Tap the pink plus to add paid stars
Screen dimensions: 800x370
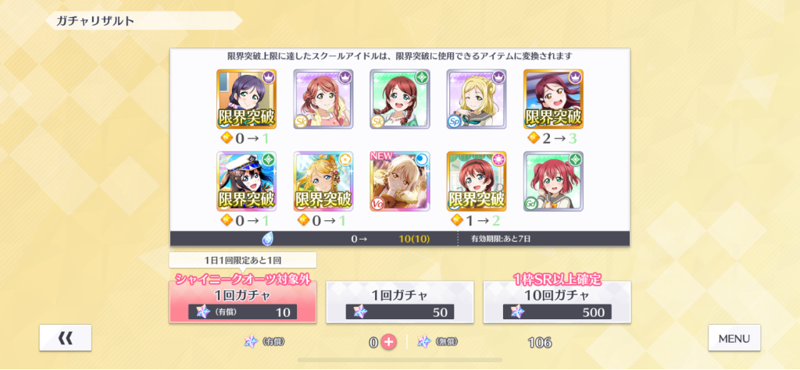[x=389, y=343]
